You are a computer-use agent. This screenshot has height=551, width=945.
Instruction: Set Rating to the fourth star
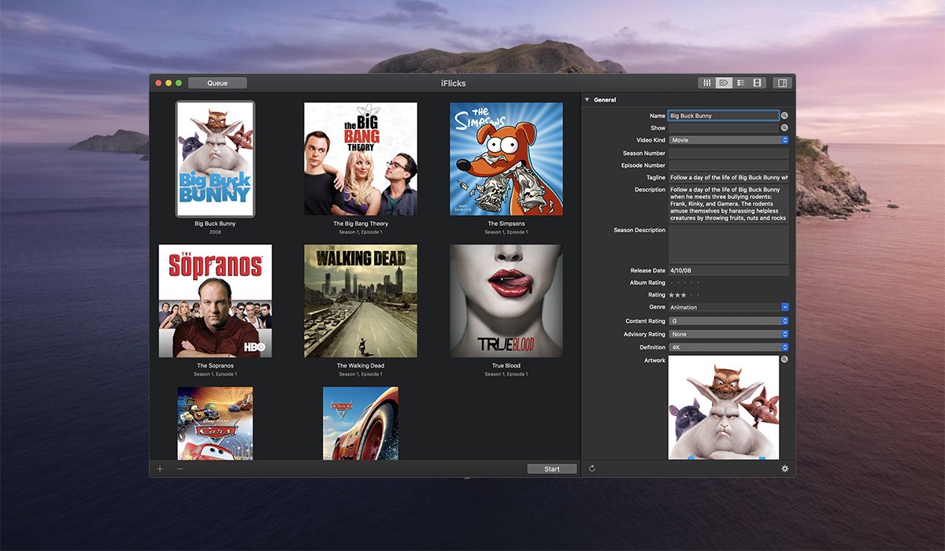point(690,295)
